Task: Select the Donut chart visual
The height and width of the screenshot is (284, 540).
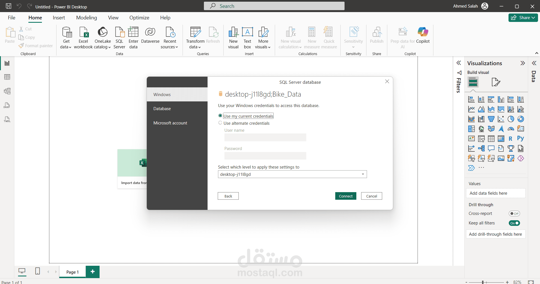Action: coord(521,119)
